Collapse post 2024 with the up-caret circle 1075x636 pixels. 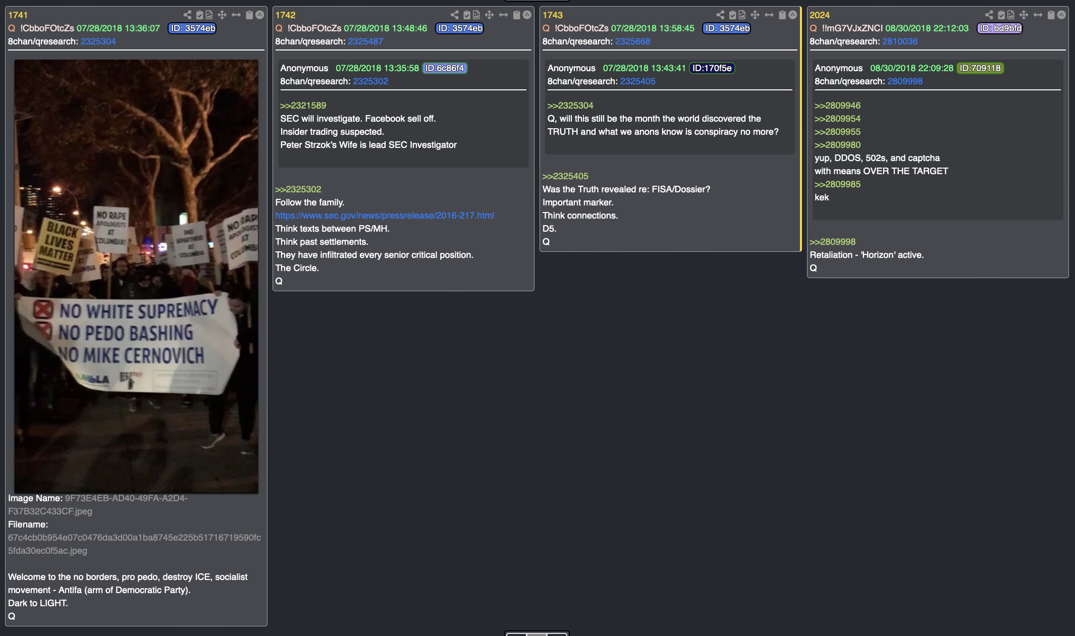coord(1061,15)
